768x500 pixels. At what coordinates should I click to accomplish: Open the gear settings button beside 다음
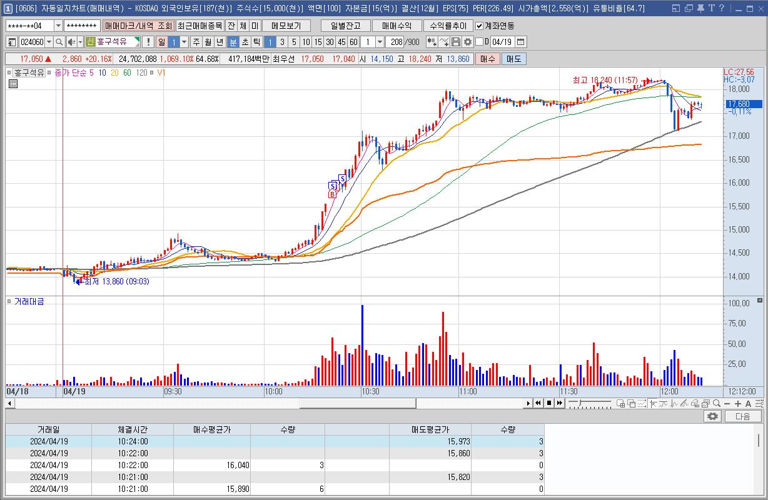(x=712, y=416)
